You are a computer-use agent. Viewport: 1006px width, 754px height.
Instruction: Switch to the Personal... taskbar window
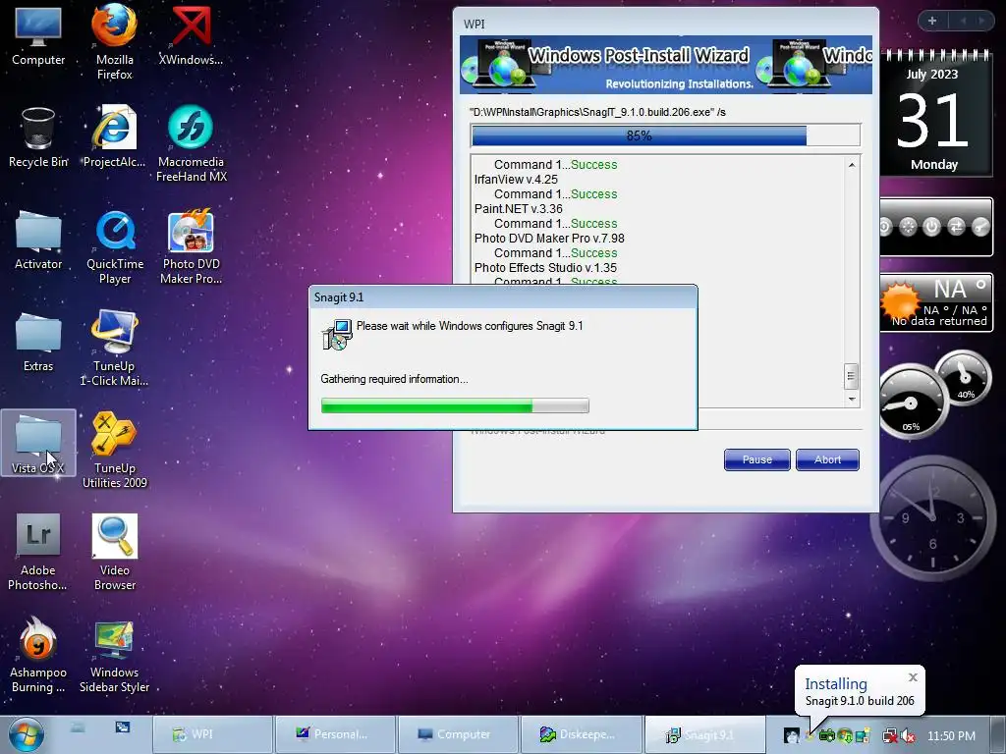pyautogui.click(x=336, y=734)
